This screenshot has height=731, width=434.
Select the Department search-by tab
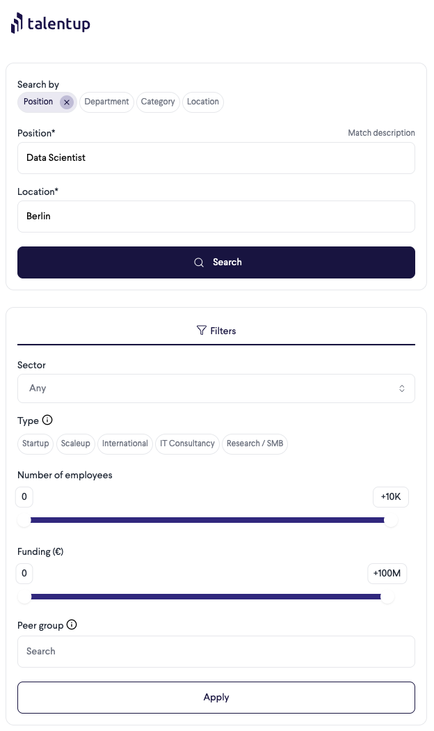tap(106, 102)
